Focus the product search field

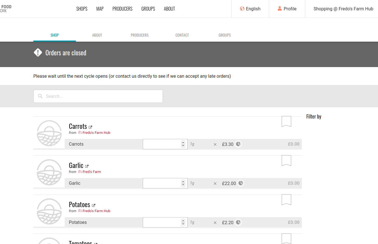click(98, 96)
